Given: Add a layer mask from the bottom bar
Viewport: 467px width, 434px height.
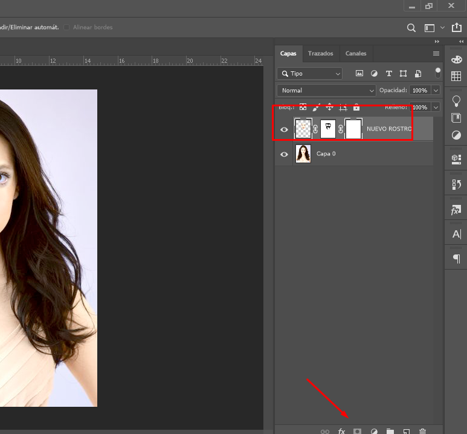Looking at the screenshot, I should click(357, 431).
